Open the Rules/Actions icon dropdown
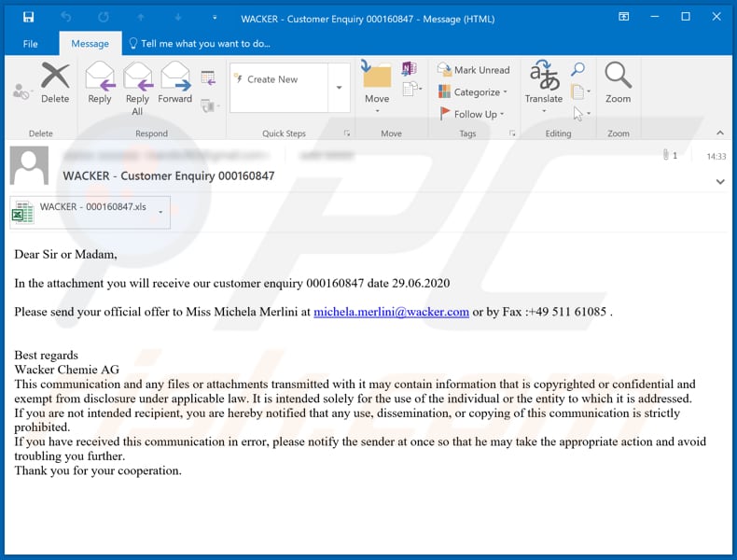Viewport: 737px width, 560px height. (411, 89)
